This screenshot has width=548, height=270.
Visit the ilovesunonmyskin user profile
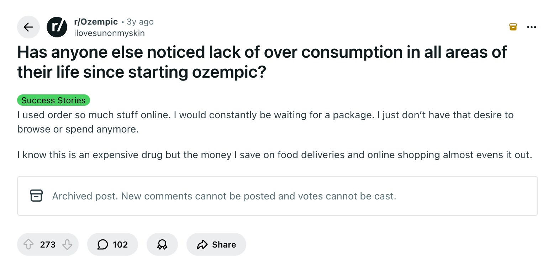109,33
